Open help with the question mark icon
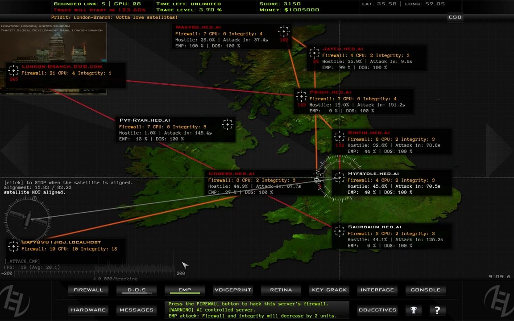Viewport: 514px width, 321px height. point(437,310)
